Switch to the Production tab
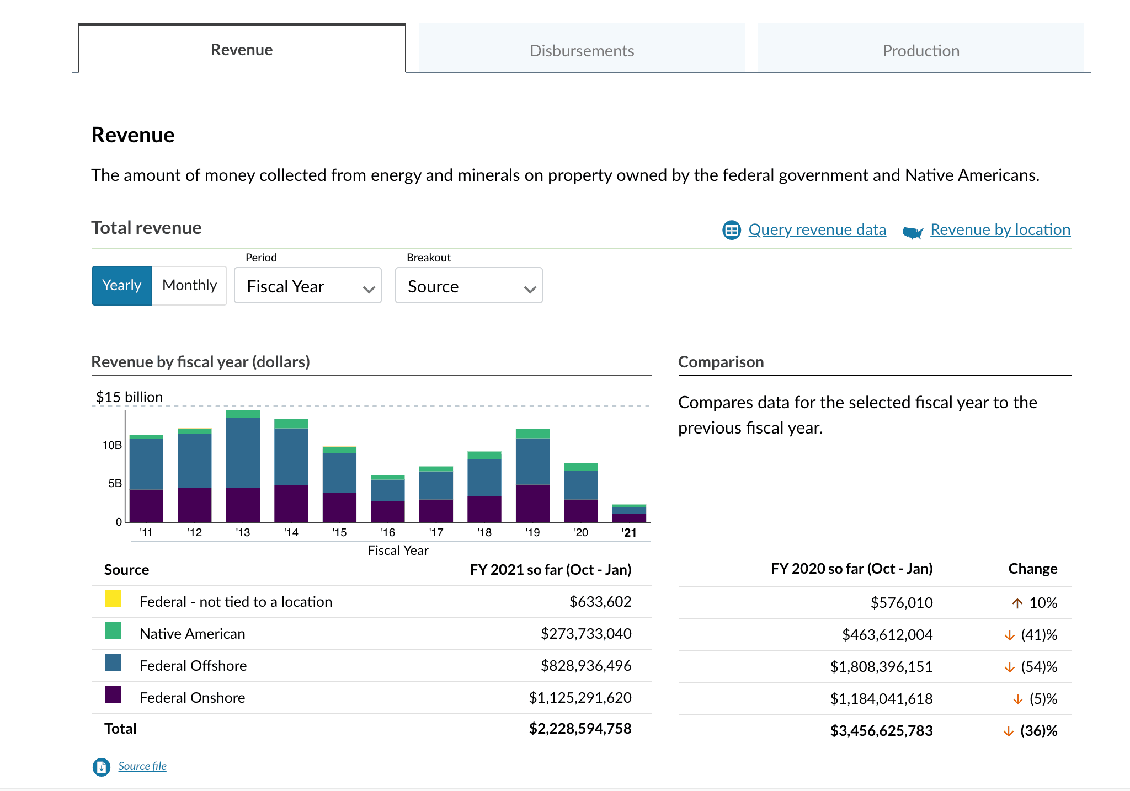The image size is (1130, 791). pos(920,50)
